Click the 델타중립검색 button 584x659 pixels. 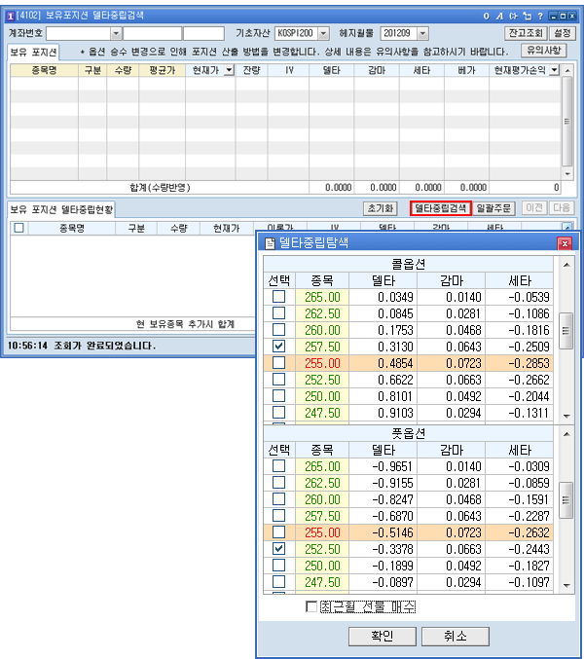point(440,208)
